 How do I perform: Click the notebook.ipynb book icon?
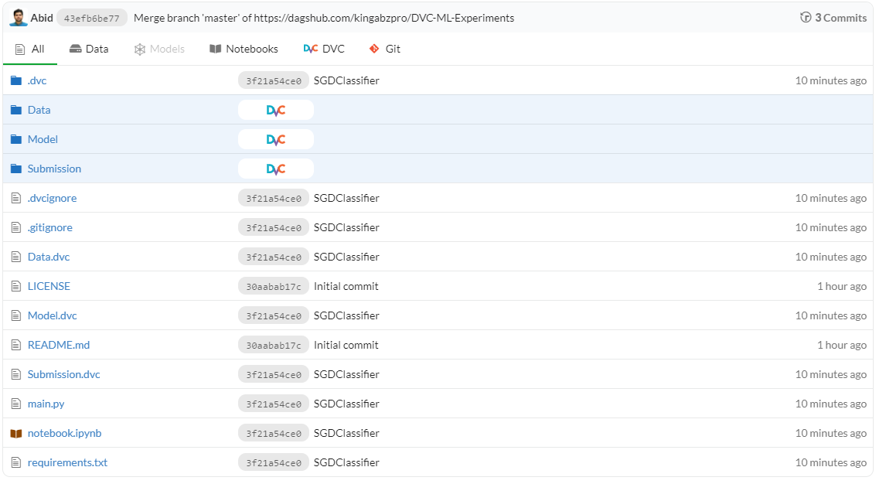(16, 434)
